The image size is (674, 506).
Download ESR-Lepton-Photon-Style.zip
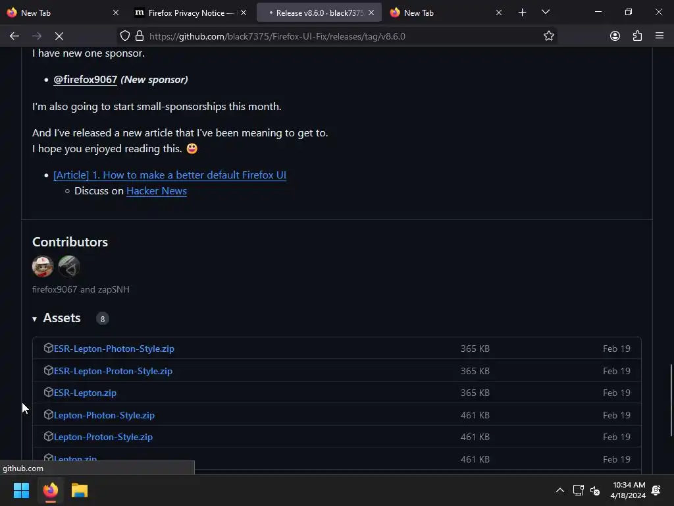[114, 349]
